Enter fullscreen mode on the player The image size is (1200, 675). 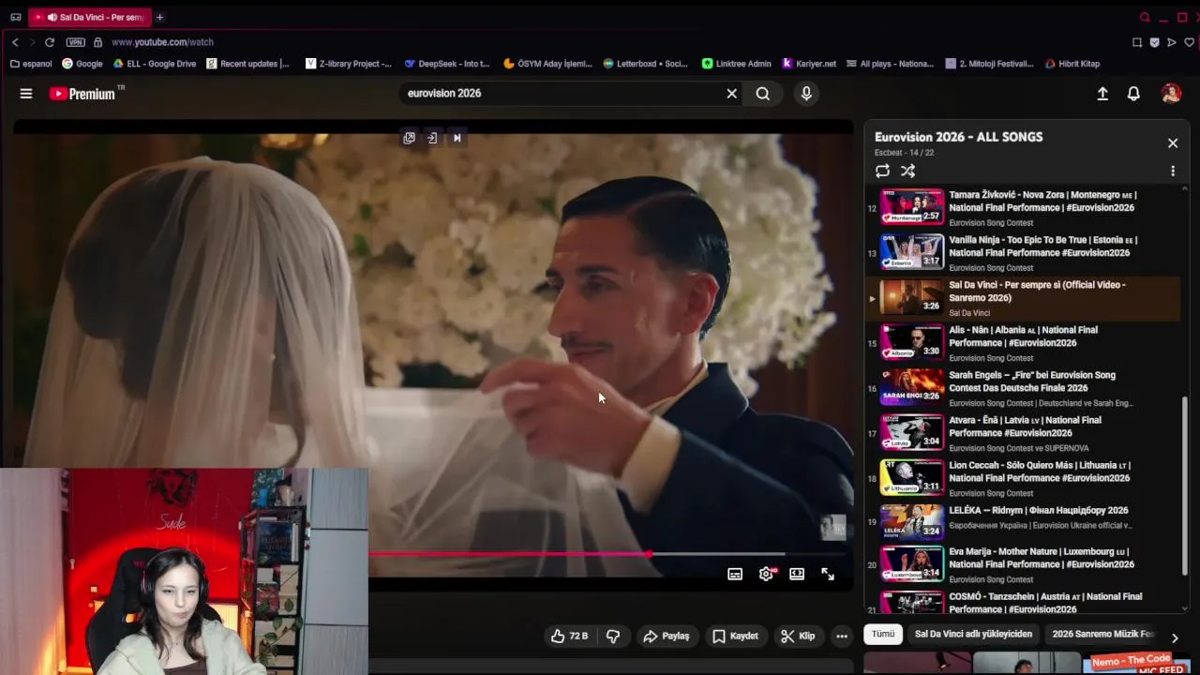[x=828, y=574]
